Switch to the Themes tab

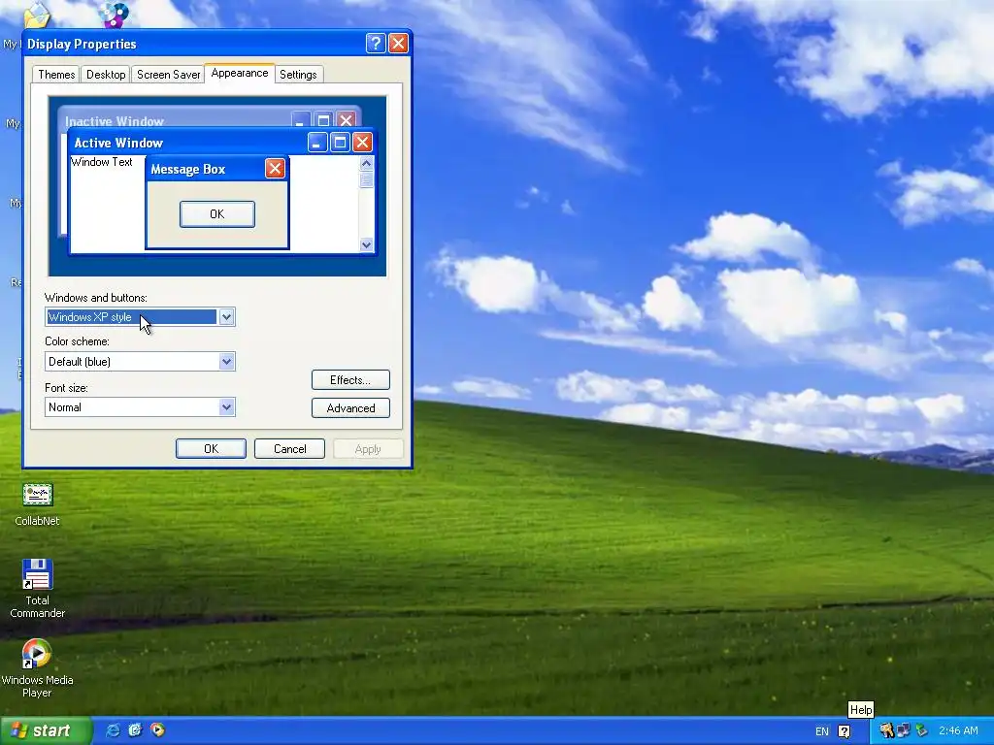(x=56, y=74)
